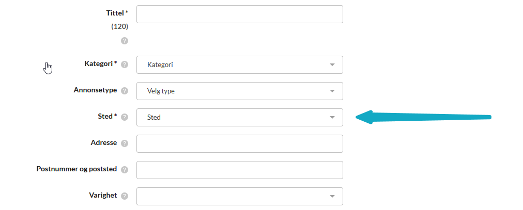Expand the empty Varighet dropdown
523x210 pixels.
[x=239, y=196]
